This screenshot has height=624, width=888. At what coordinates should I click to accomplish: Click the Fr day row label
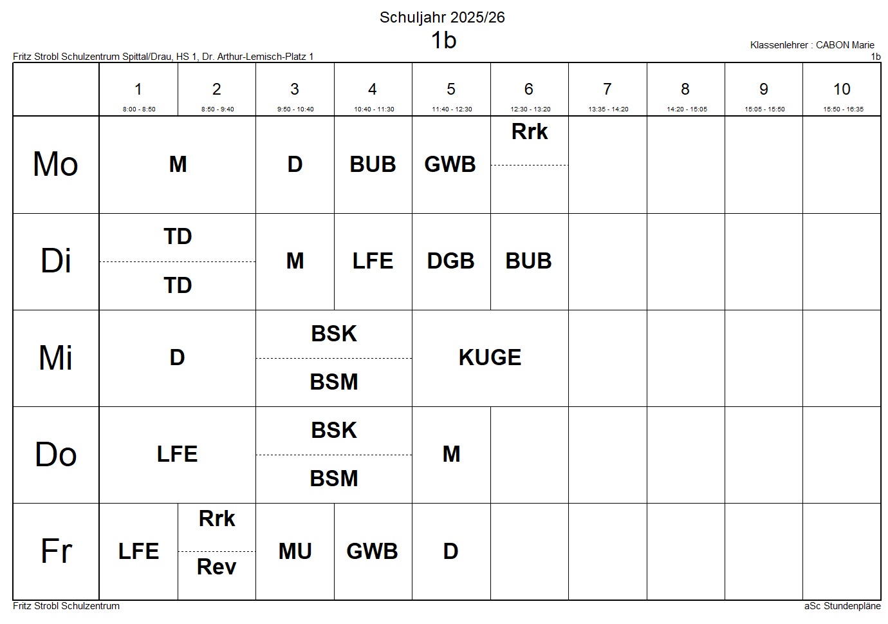pyautogui.click(x=56, y=552)
